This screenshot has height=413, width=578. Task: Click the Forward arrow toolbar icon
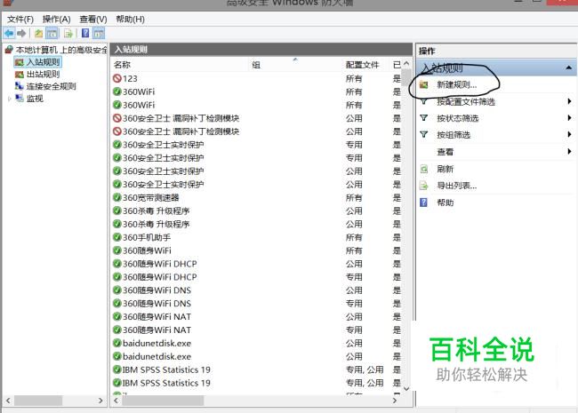(21, 34)
